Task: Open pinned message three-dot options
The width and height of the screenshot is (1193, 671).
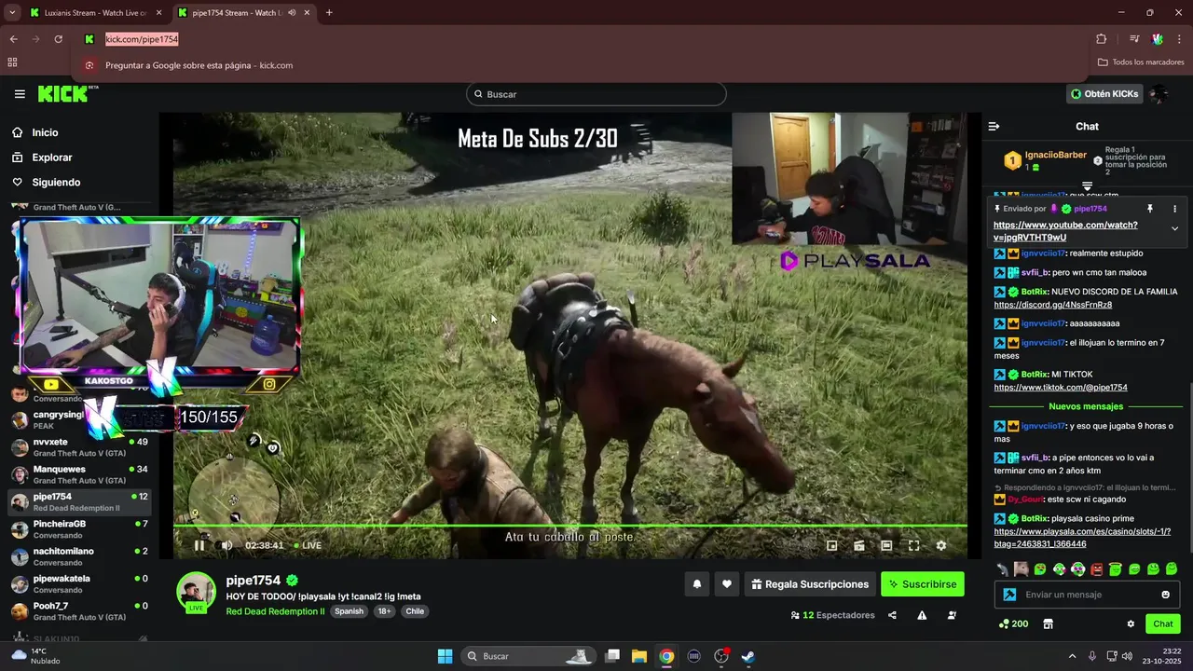Action: (1174, 209)
